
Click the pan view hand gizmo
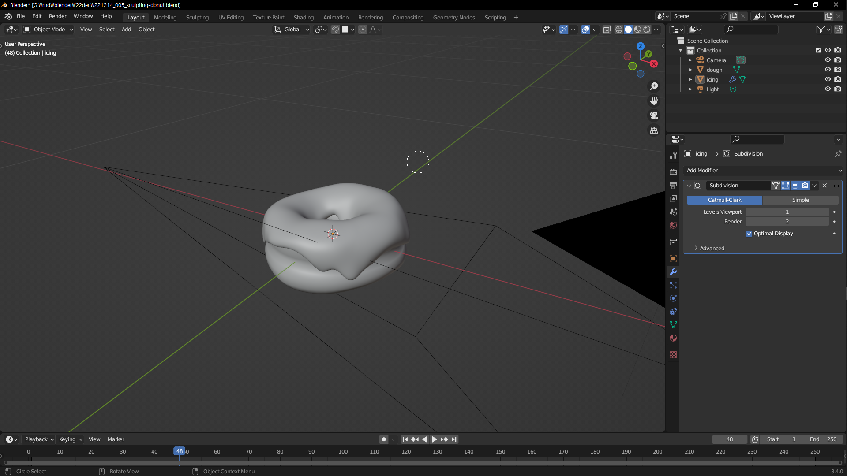pyautogui.click(x=654, y=101)
